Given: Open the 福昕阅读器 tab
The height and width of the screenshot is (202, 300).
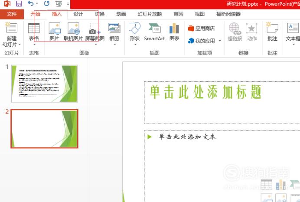Looking at the screenshot, I should (228, 14).
